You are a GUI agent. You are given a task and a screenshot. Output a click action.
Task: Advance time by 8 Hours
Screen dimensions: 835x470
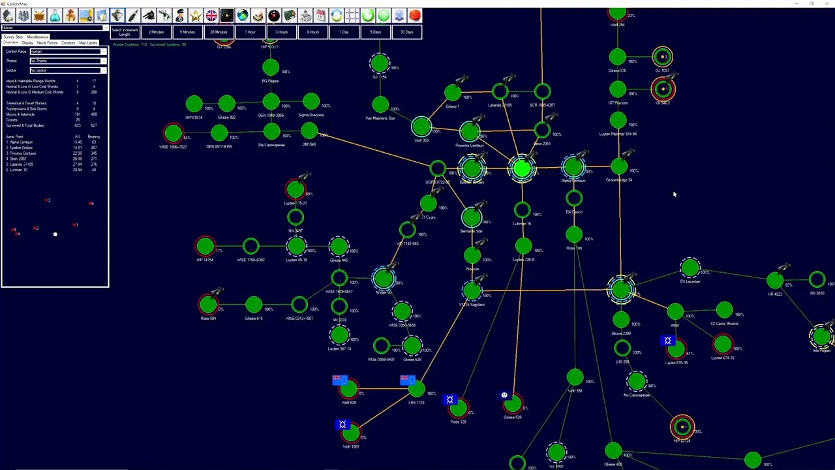click(x=312, y=32)
